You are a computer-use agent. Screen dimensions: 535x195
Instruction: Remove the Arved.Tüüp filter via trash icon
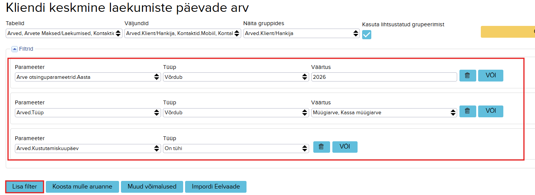pyautogui.click(x=467, y=111)
